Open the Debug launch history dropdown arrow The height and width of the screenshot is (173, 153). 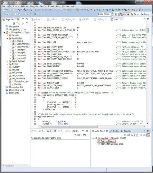[110, 10]
